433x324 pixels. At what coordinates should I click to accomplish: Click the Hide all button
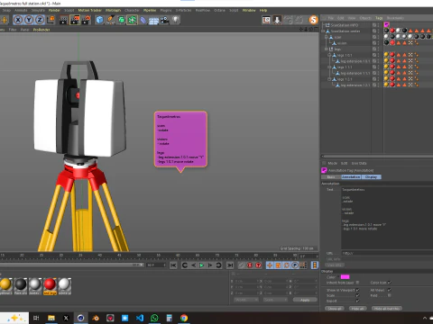coord(357,309)
